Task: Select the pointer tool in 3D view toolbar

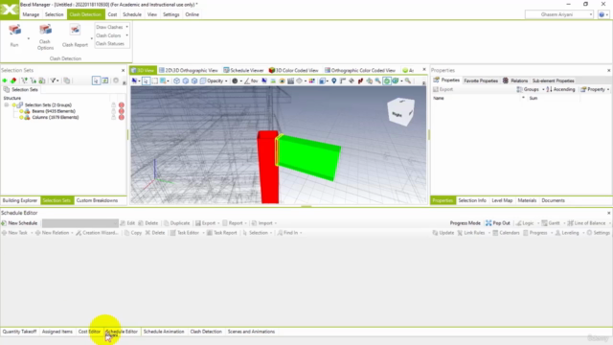Action: click(146, 80)
